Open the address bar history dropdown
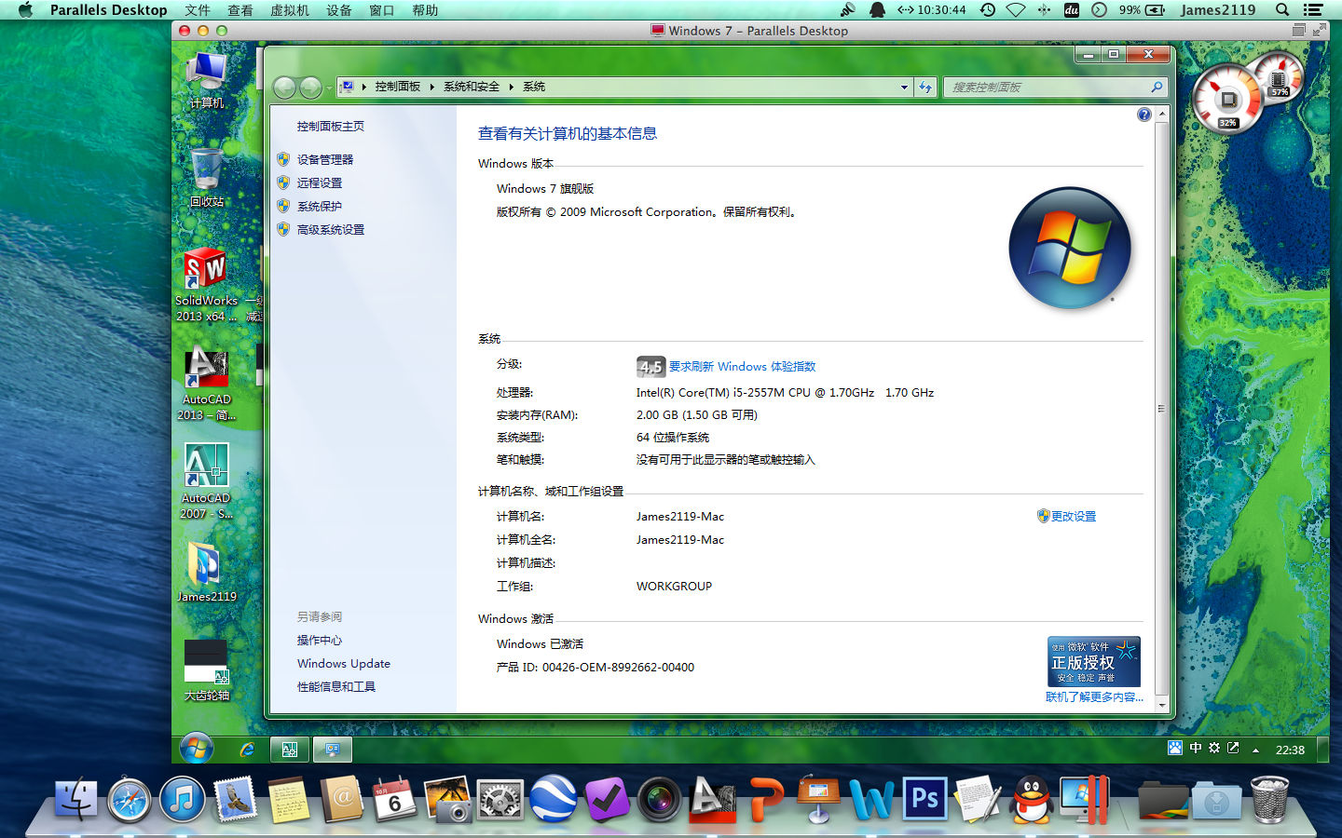The height and width of the screenshot is (838, 1342). (904, 88)
